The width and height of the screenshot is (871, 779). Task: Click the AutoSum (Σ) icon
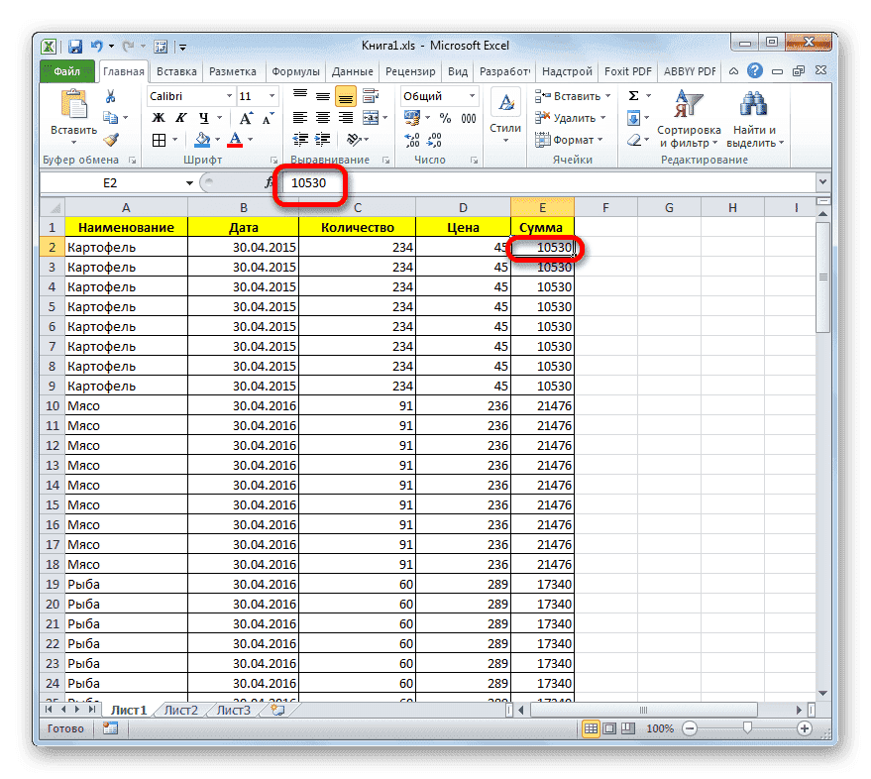(633, 95)
